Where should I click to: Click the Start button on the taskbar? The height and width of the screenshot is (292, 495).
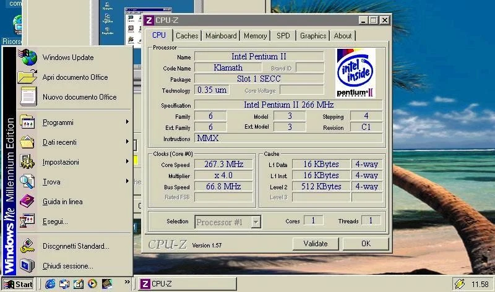pos(18,284)
